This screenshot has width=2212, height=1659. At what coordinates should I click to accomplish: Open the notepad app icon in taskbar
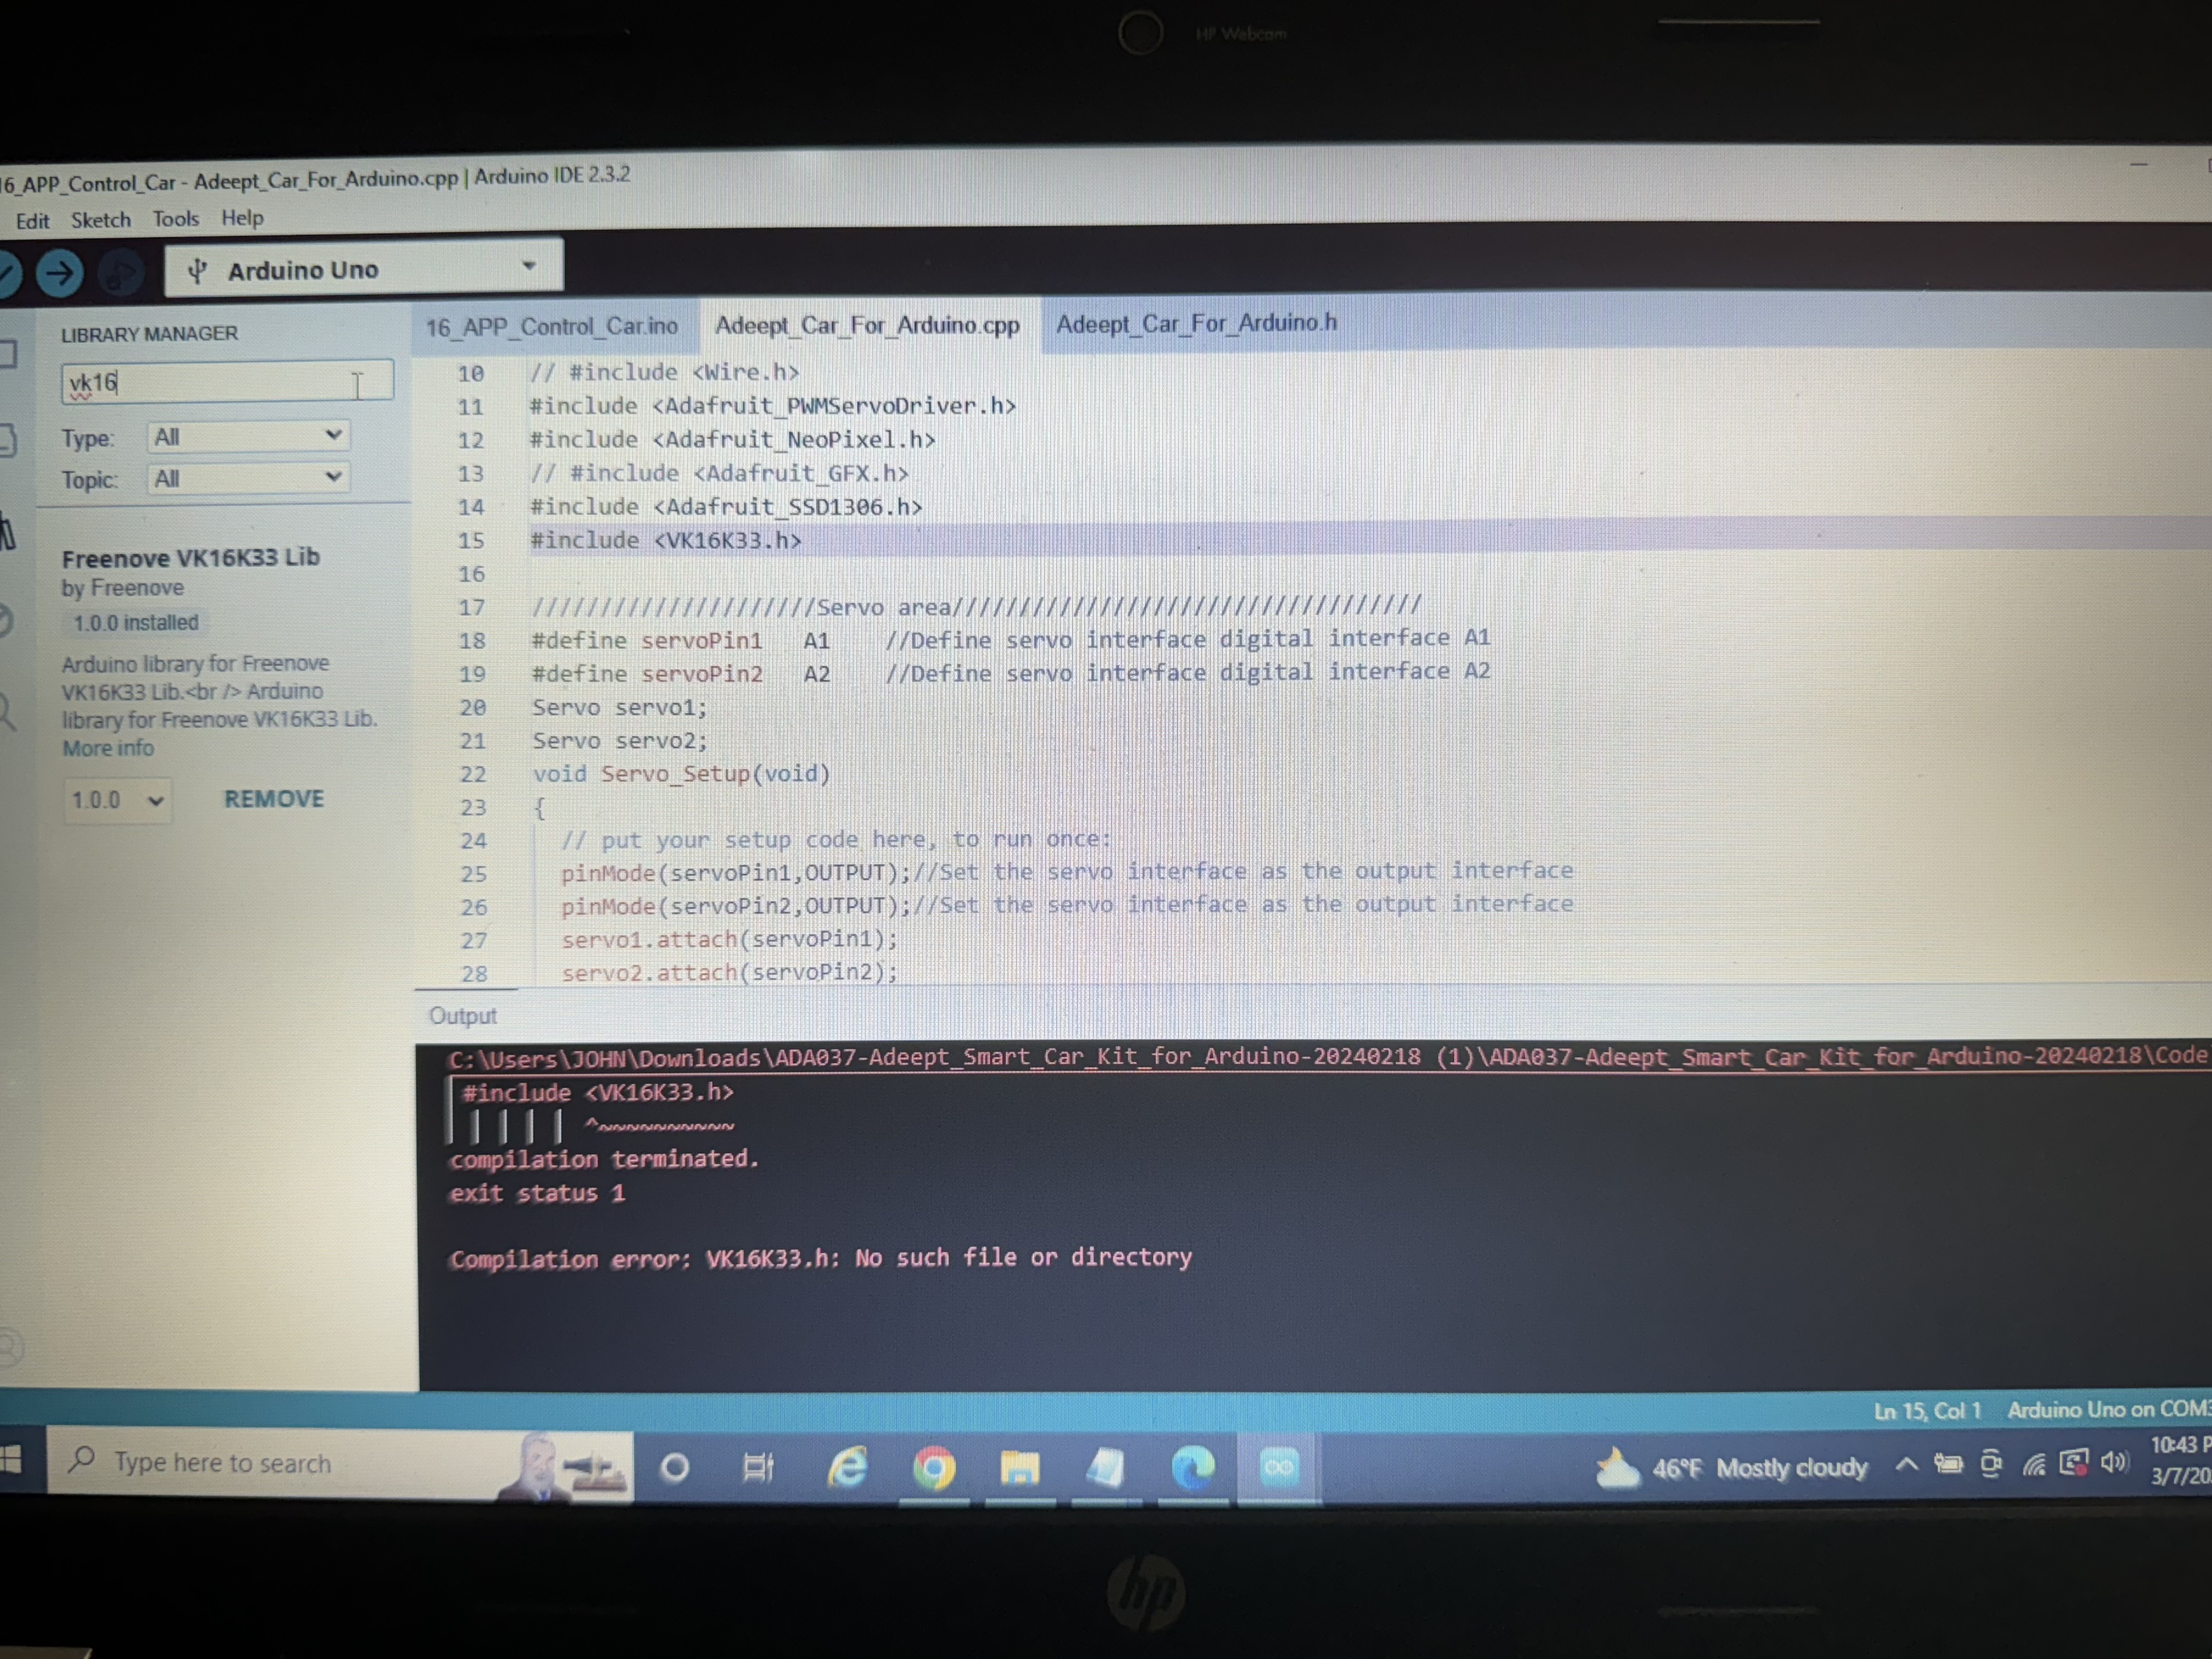pyautogui.click(x=1105, y=1468)
